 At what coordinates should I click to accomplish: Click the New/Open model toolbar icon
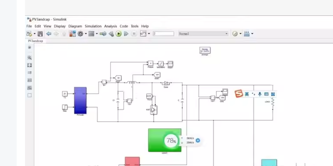click(x=29, y=34)
